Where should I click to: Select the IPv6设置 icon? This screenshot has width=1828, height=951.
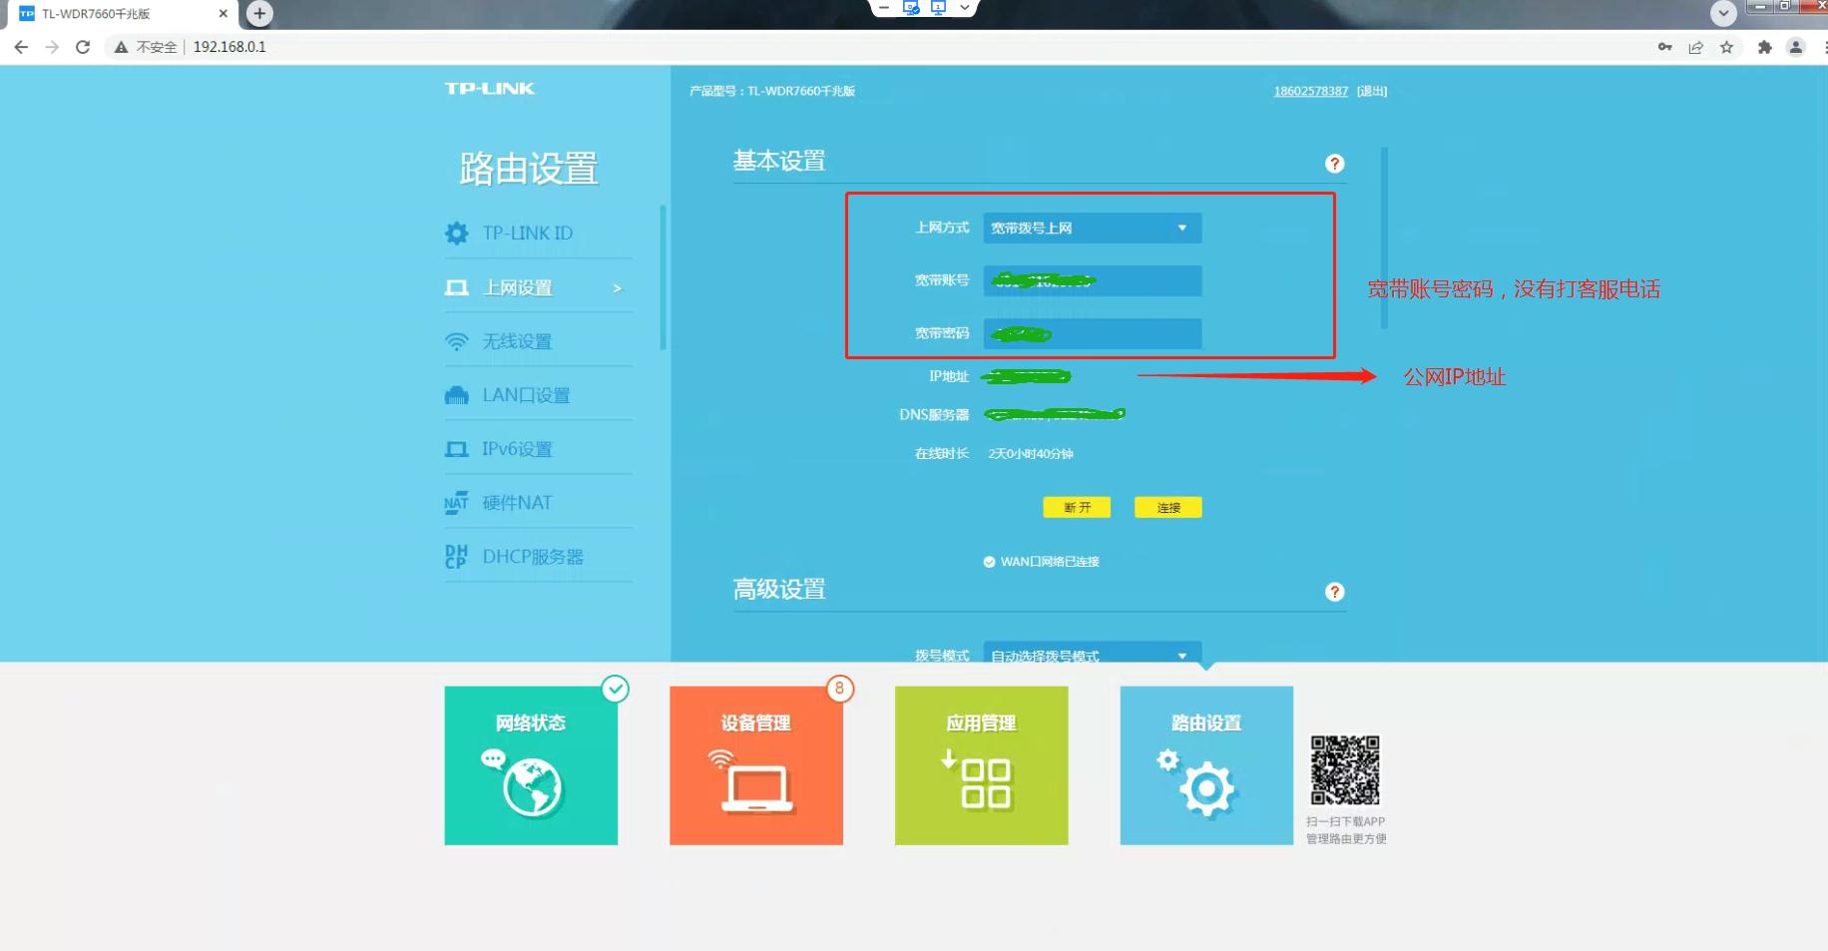point(457,448)
